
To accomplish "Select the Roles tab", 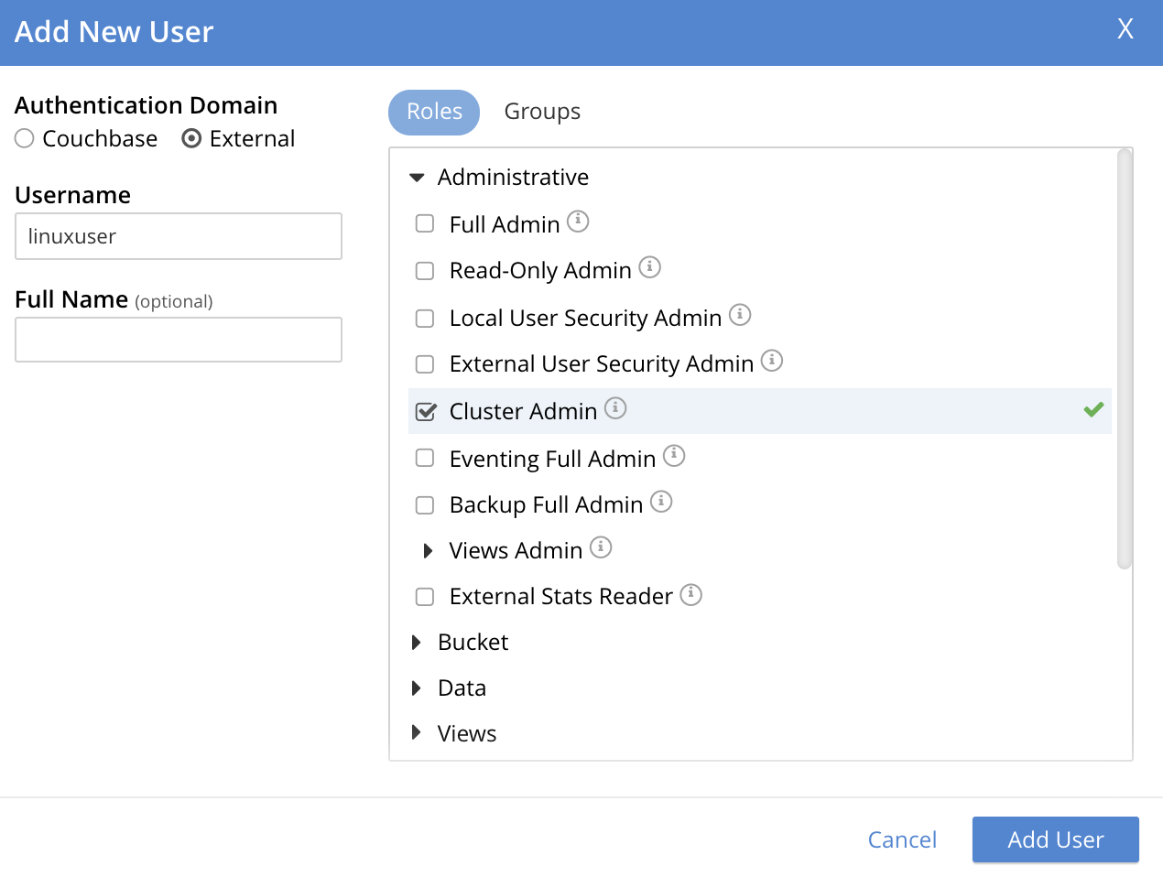I will tap(434, 112).
